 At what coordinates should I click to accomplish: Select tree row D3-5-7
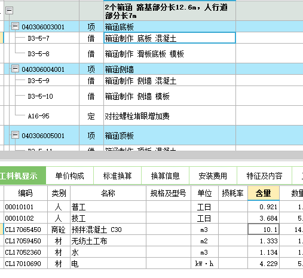pos(38,38)
